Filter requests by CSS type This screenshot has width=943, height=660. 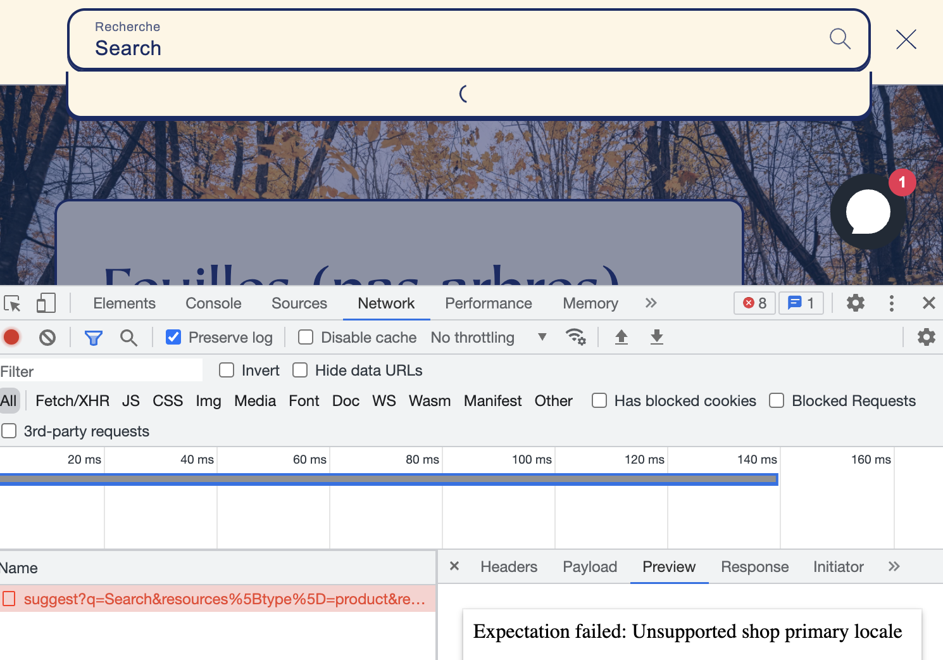click(168, 401)
